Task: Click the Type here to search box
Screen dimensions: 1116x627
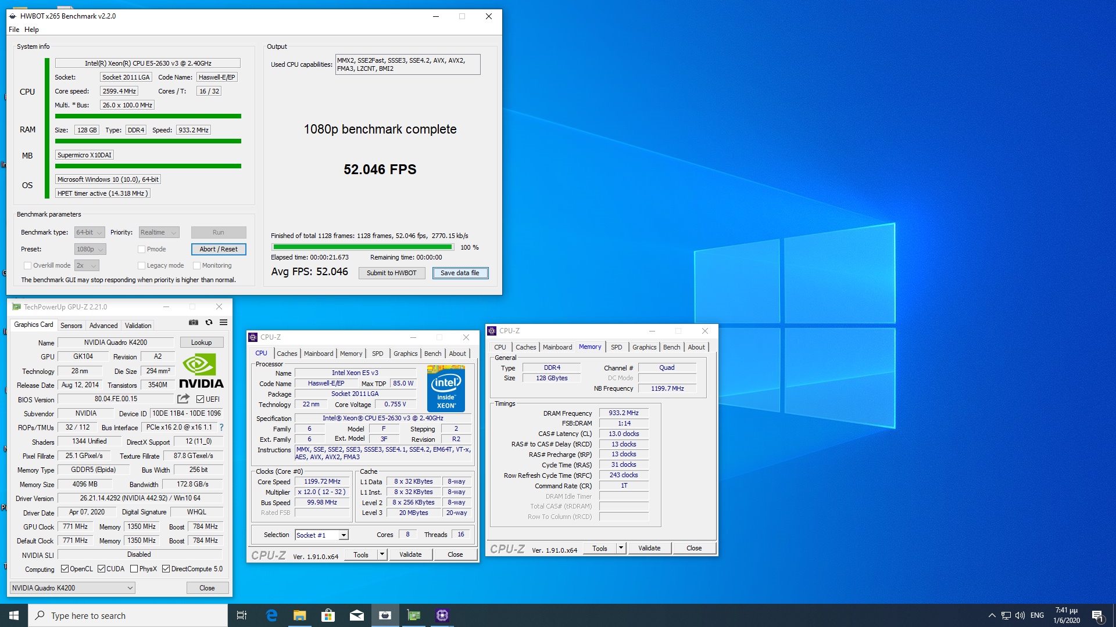Action: [x=128, y=615]
